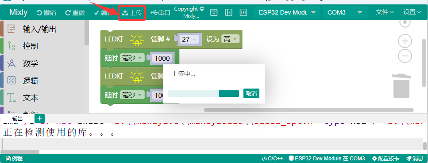Viewport: 428px width, 163px height.
Task: Click the 上传 upload button
Action: pos(132,12)
